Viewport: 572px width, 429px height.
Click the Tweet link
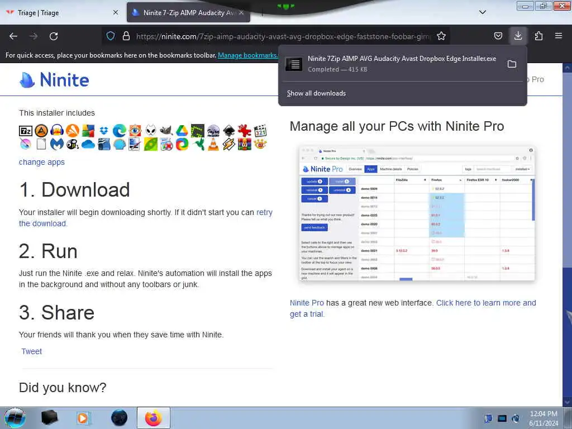31,351
